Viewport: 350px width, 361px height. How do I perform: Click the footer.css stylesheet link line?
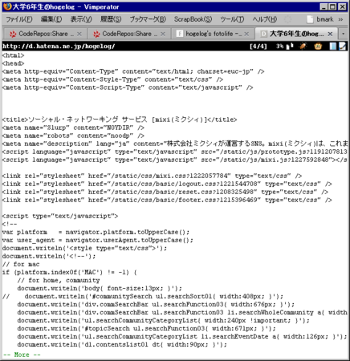click(x=167, y=200)
